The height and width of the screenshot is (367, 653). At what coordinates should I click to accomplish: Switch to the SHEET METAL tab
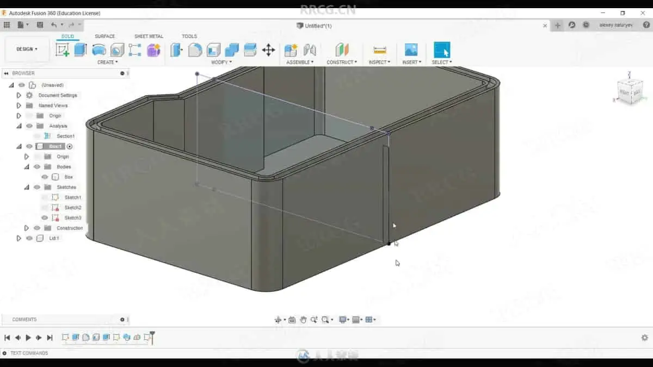(149, 36)
